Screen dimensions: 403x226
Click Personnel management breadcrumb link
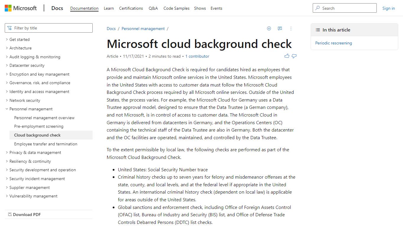pyautogui.click(x=143, y=29)
